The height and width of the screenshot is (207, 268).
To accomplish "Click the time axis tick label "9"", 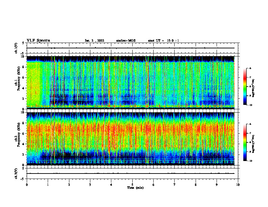I will click(217, 185).
